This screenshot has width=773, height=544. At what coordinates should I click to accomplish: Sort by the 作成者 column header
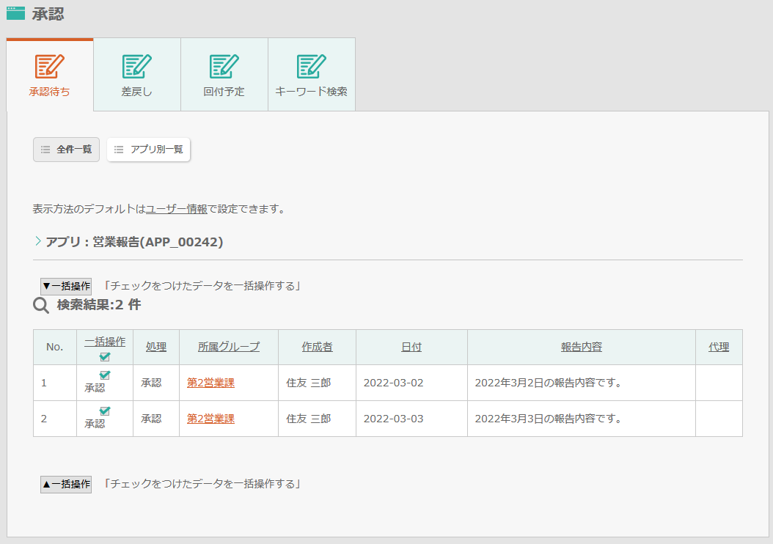(317, 347)
